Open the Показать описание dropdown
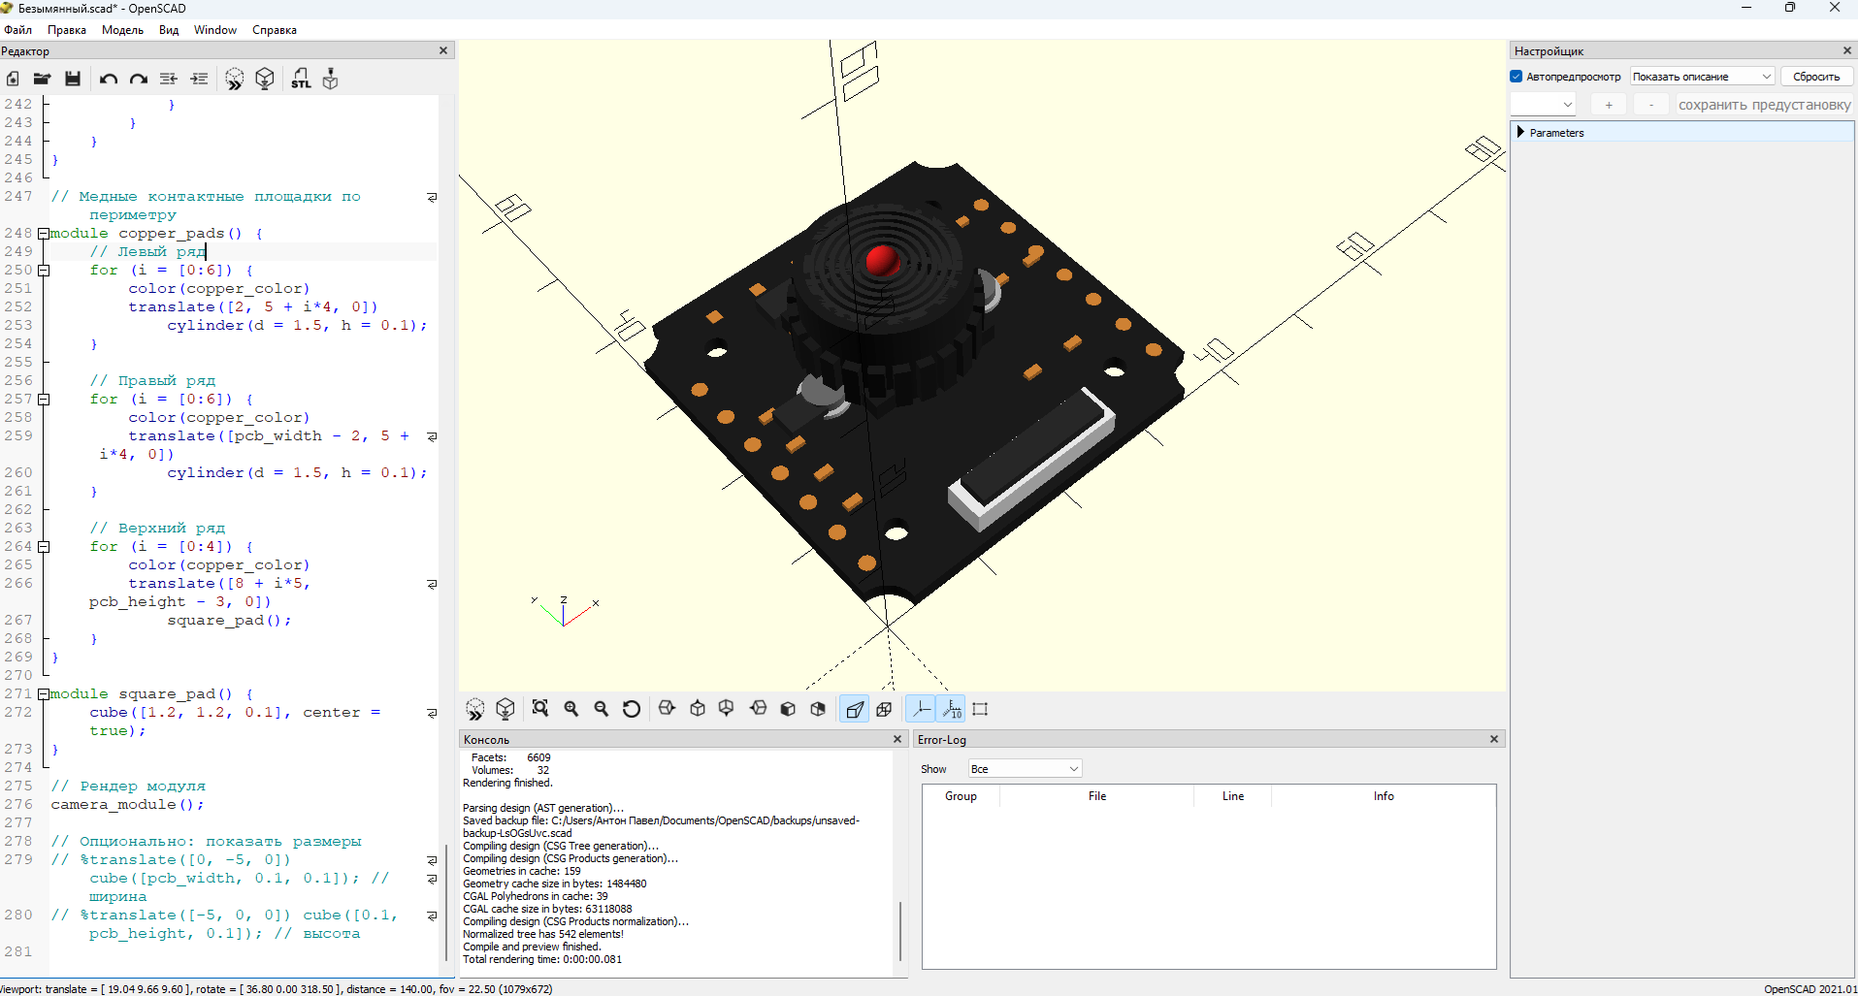Image resolution: width=1858 pixels, height=996 pixels. (x=1702, y=77)
